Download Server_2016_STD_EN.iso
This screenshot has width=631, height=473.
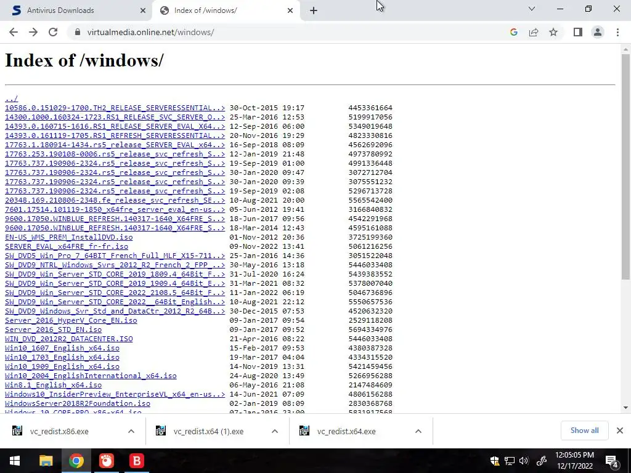pos(53,329)
